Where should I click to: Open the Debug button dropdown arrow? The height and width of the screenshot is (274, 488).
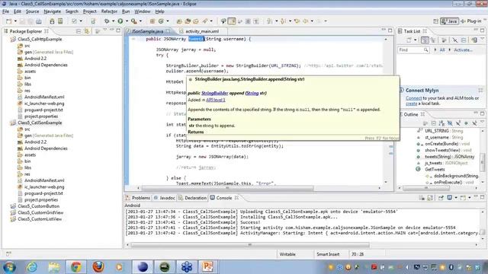114,21
